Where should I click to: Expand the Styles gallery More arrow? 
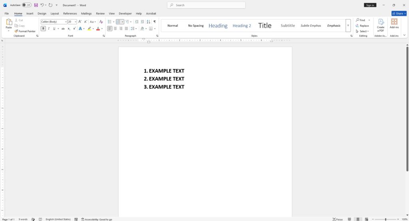[x=348, y=26]
